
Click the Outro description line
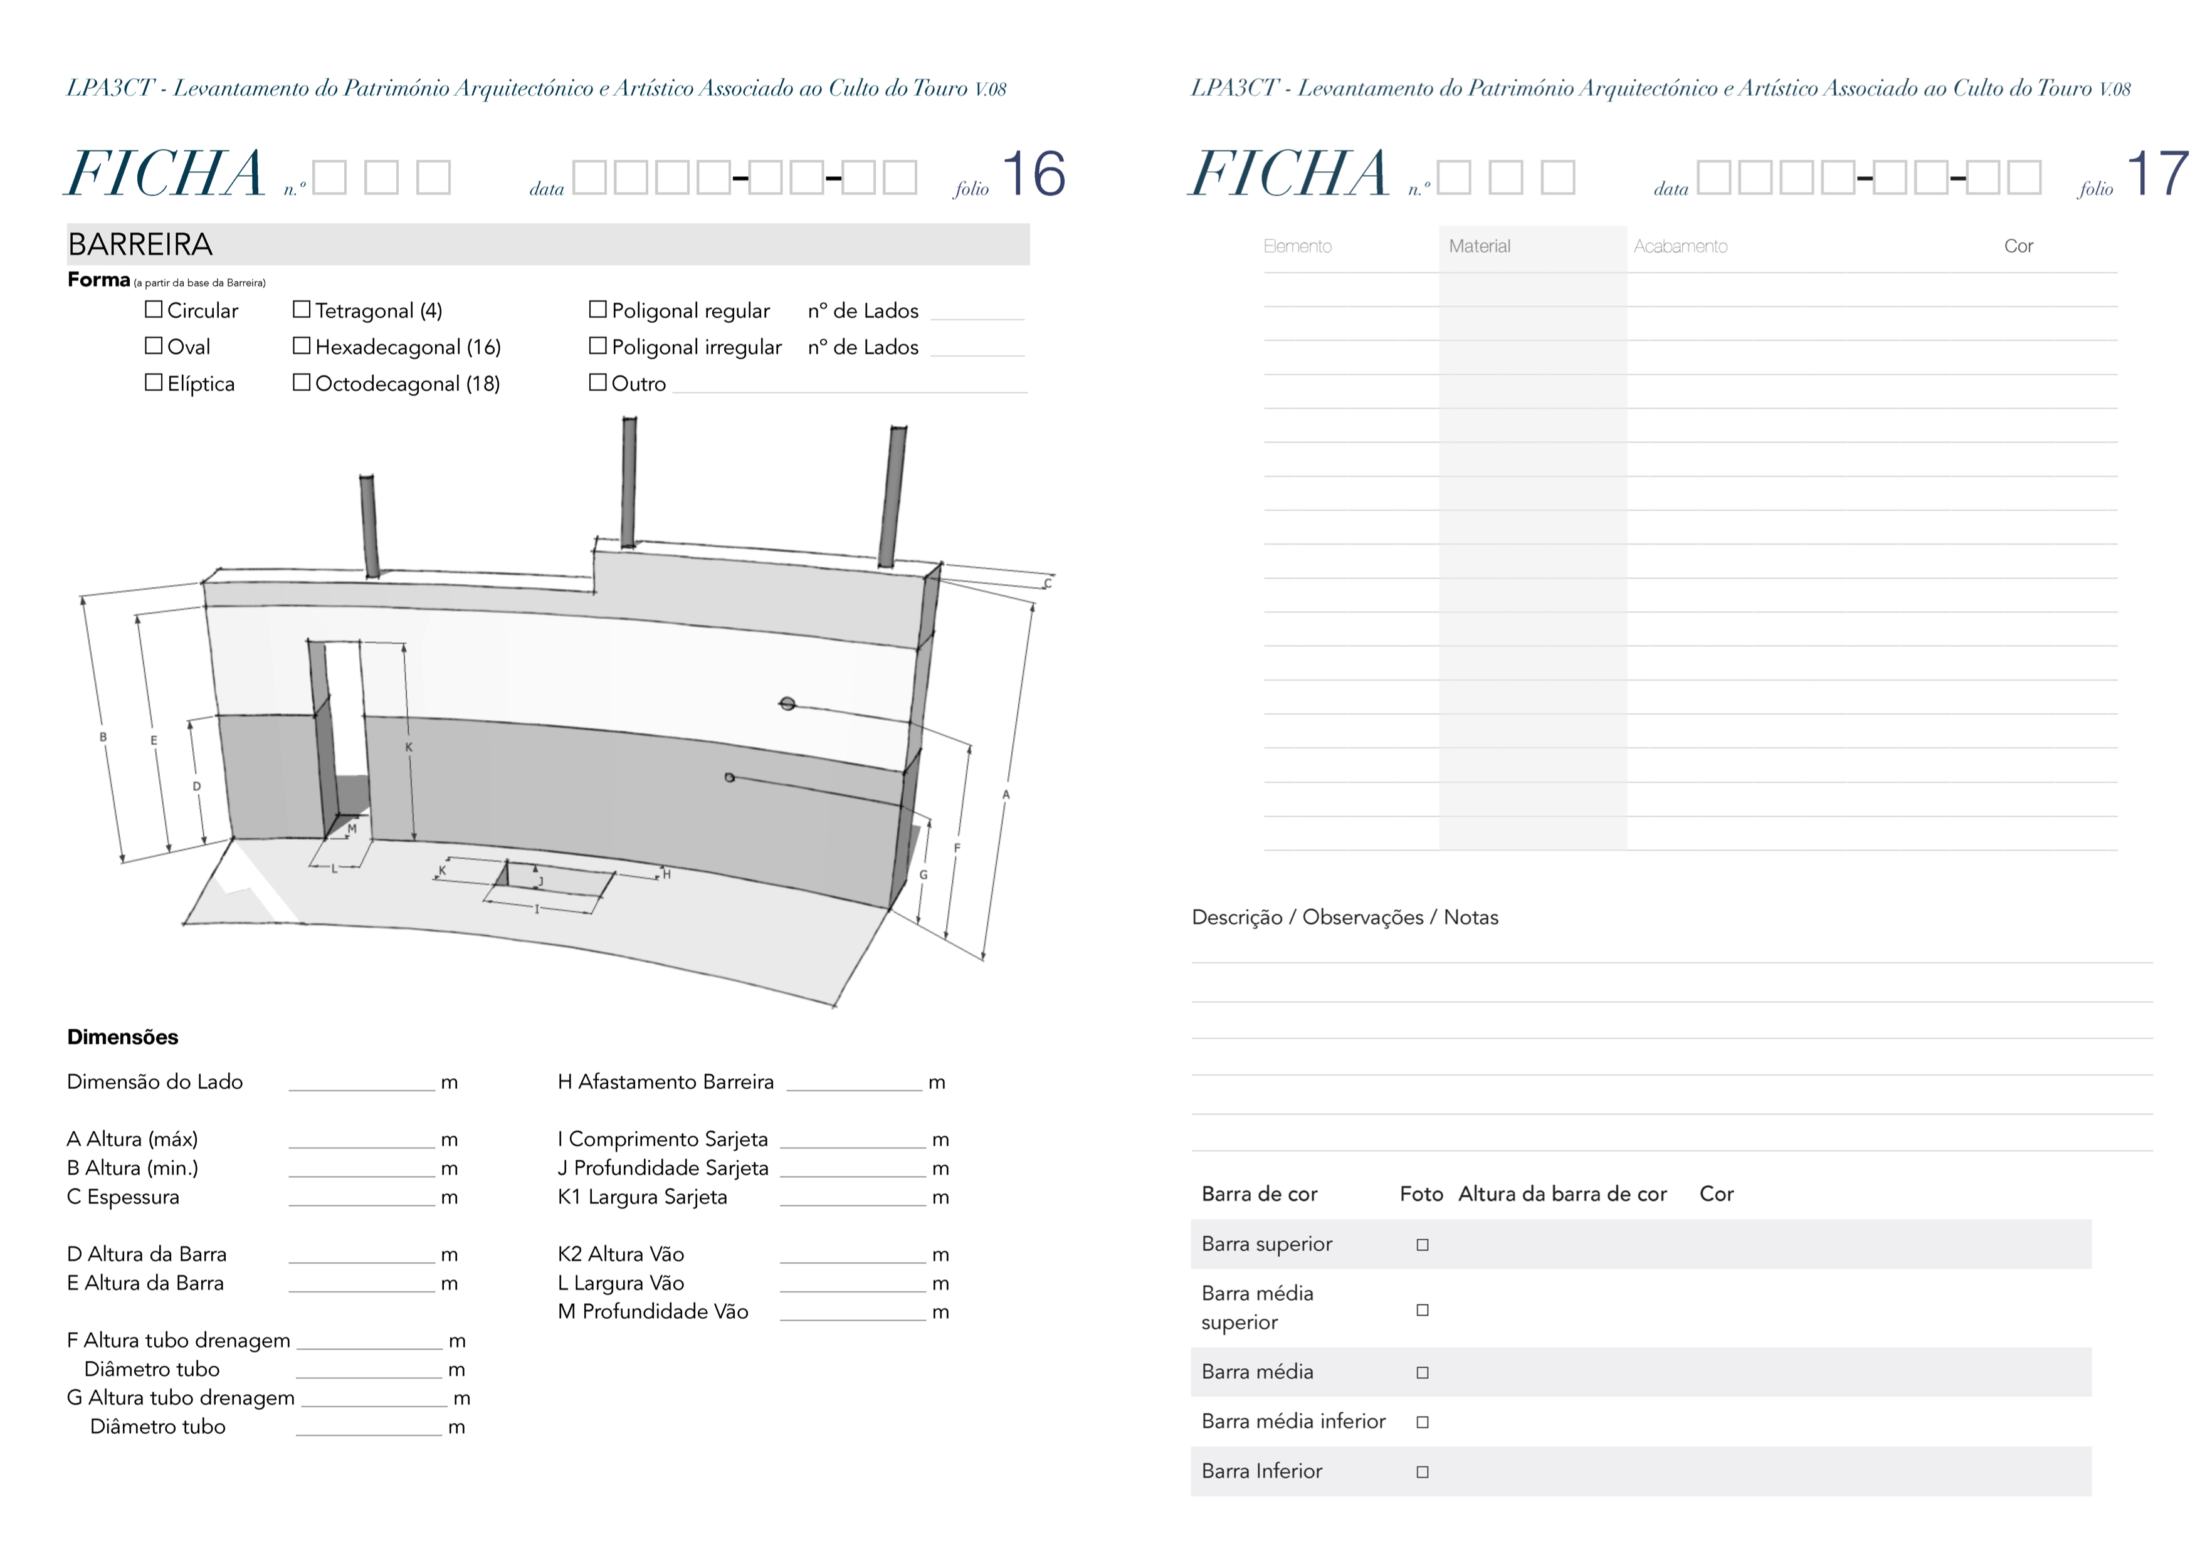point(850,385)
